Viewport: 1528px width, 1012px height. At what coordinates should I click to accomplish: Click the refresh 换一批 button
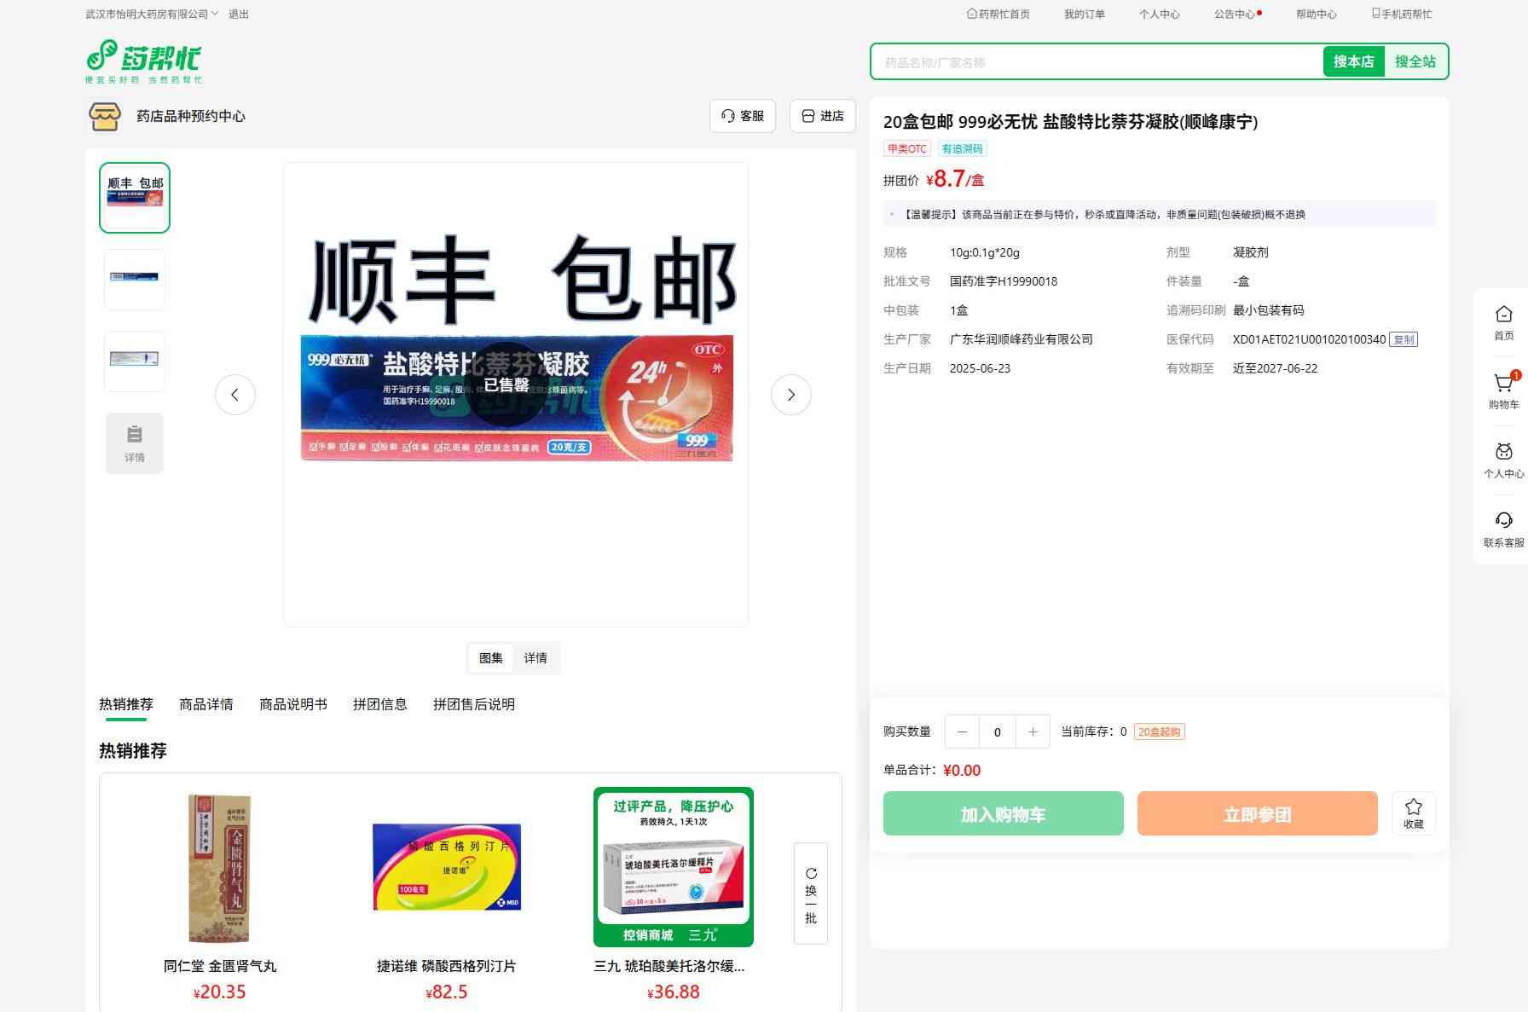click(810, 893)
